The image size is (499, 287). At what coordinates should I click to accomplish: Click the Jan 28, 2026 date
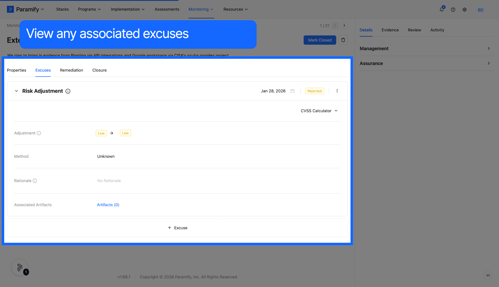tap(273, 91)
